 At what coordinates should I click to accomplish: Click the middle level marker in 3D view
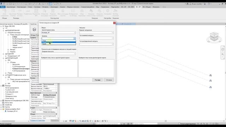(x=210, y=81)
